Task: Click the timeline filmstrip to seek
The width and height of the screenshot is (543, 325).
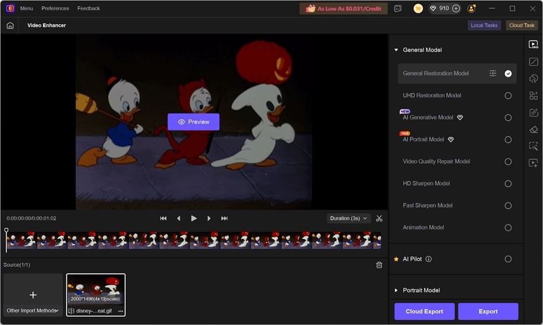Action: (194, 240)
